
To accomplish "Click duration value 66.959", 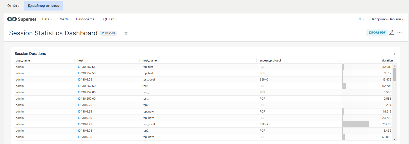I will tap(387, 137).
